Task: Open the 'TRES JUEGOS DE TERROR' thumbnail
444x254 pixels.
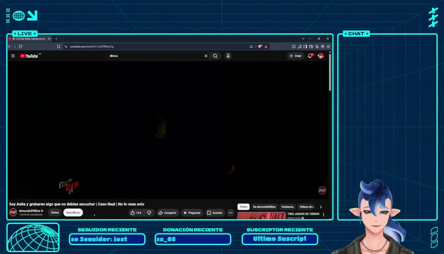Action: tap(261, 216)
